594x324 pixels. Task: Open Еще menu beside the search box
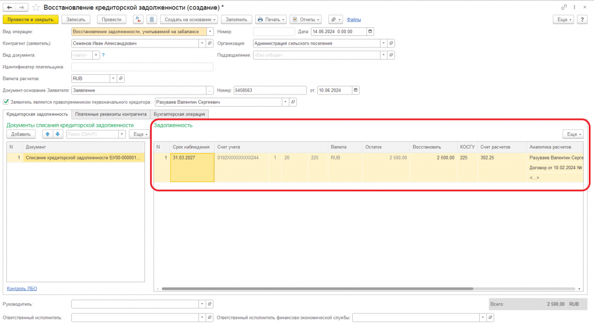click(139, 134)
